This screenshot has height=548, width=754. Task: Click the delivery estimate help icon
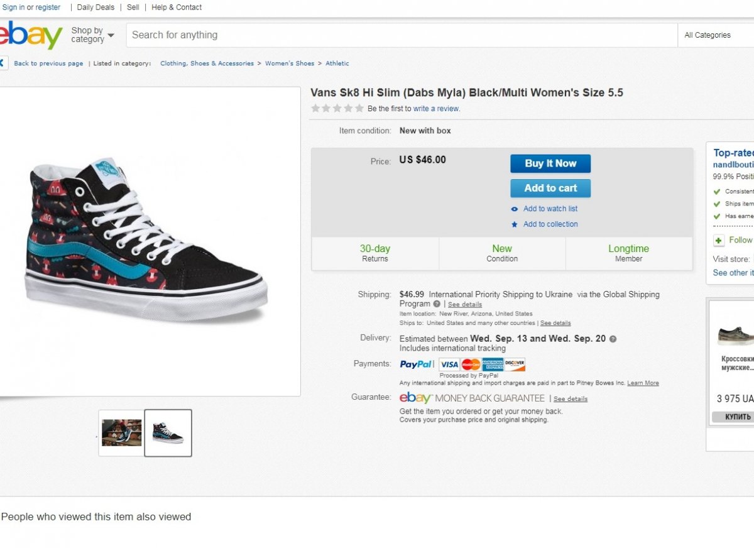click(613, 339)
